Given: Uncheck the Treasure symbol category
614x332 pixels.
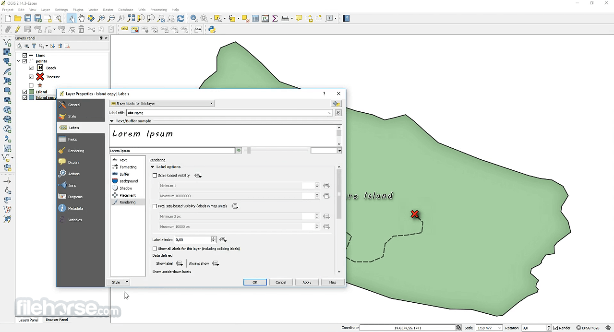Looking at the screenshot, I should (31, 77).
